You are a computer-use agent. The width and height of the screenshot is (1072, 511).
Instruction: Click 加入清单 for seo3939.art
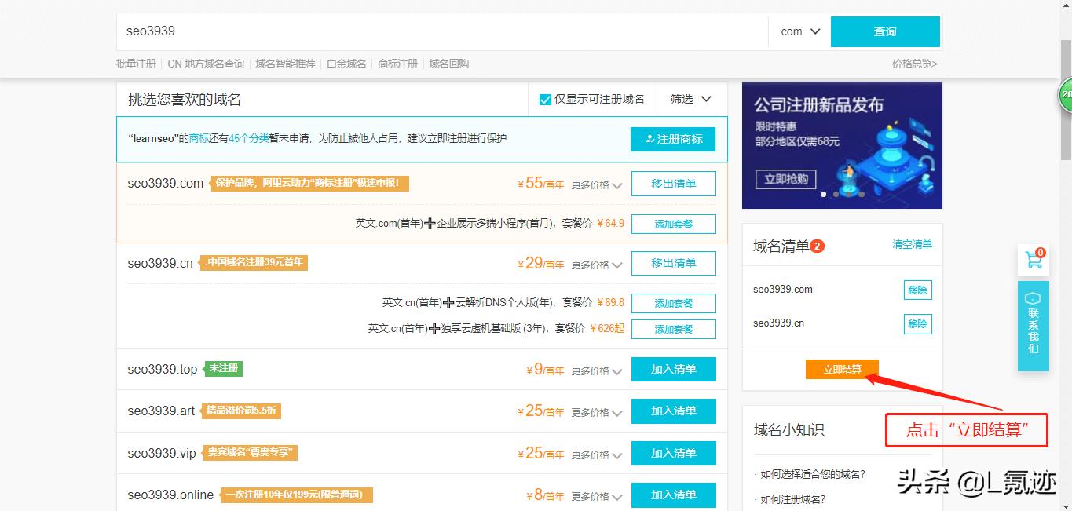[x=672, y=411]
